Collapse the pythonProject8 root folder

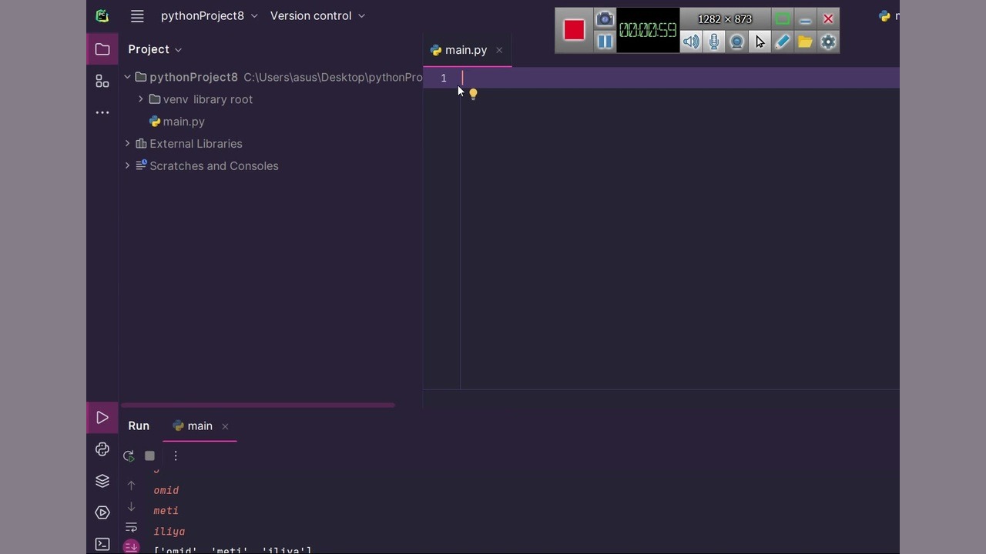click(128, 77)
